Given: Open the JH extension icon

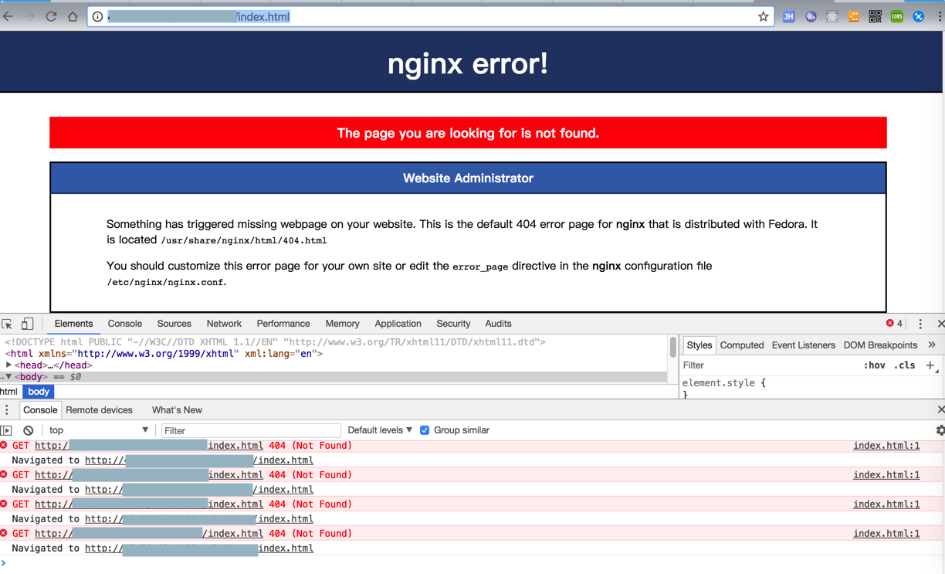Looking at the screenshot, I should click(788, 16).
